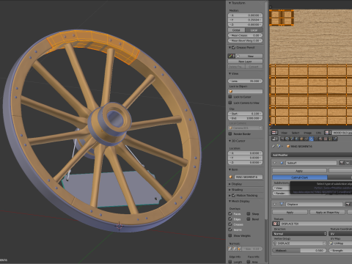
Task: Open the World properties tab
Action: (297, 139)
